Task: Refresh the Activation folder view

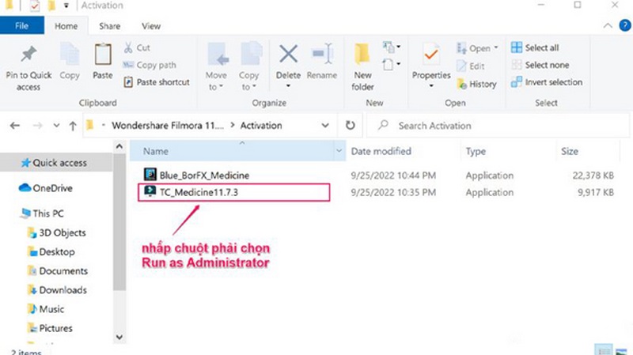Action: click(x=350, y=126)
